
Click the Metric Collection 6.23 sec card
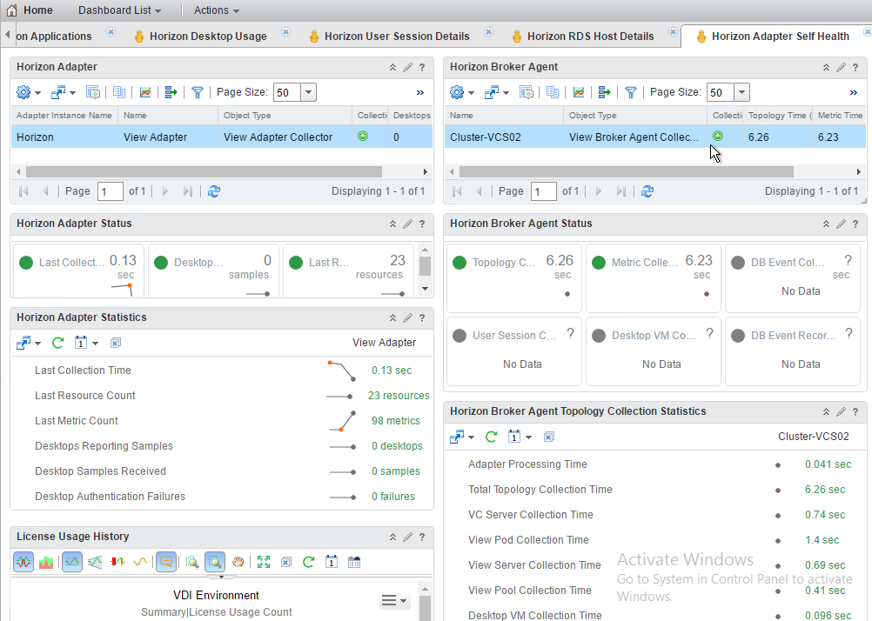(653, 278)
